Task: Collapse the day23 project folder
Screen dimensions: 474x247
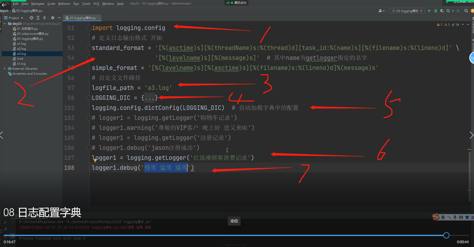Action: (5, 23)
